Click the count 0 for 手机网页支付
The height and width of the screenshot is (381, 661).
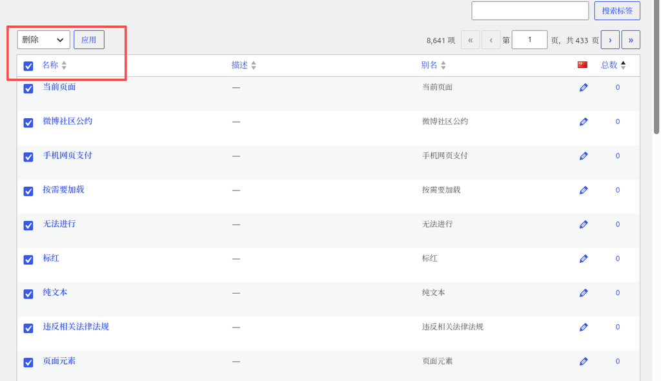point(618,156)
